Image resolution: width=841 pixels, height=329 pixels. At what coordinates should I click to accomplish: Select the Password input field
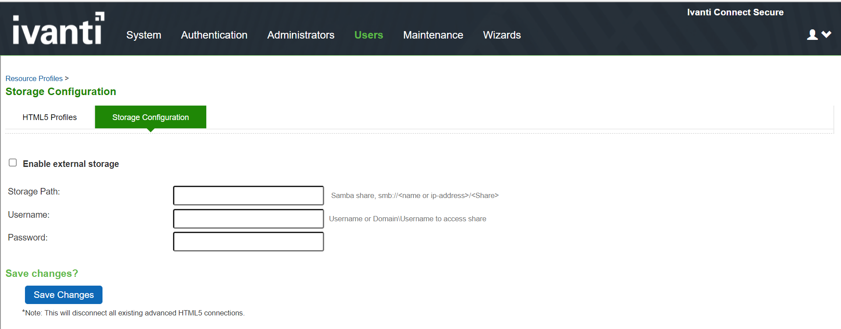click(x=248, y=241)
